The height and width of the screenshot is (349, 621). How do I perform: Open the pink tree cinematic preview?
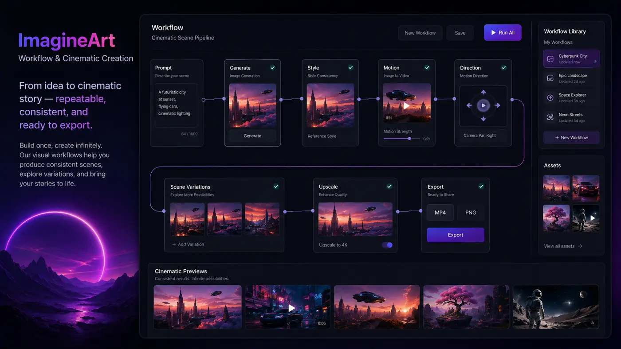coord(466,307)
